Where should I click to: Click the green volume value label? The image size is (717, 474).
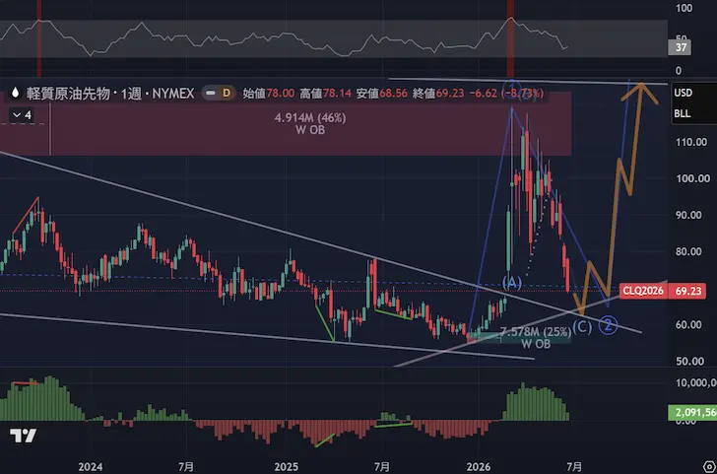(x=692, y=412)
